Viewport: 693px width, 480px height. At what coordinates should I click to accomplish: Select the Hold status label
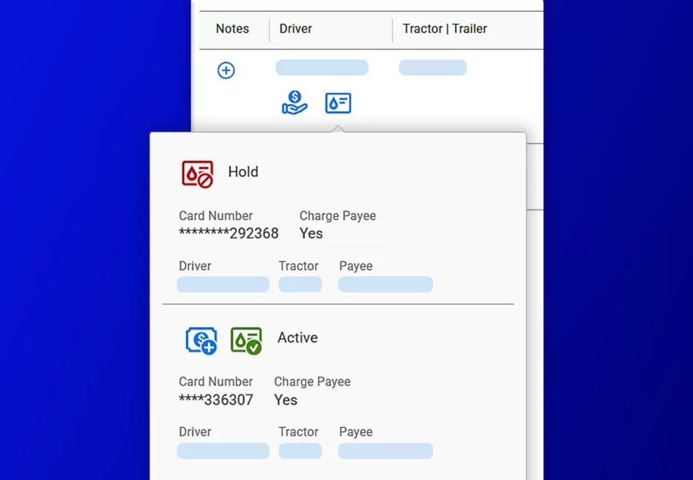click(x=243, y=172)
